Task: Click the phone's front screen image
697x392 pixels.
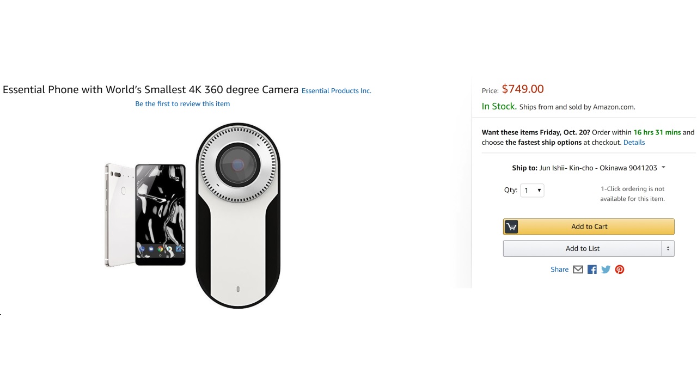Action: pyautogui.click(x=160, y=215)
